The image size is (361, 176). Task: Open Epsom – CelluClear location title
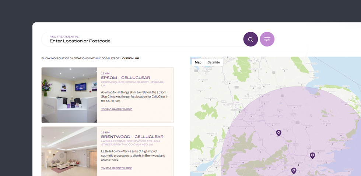point(126,78)
